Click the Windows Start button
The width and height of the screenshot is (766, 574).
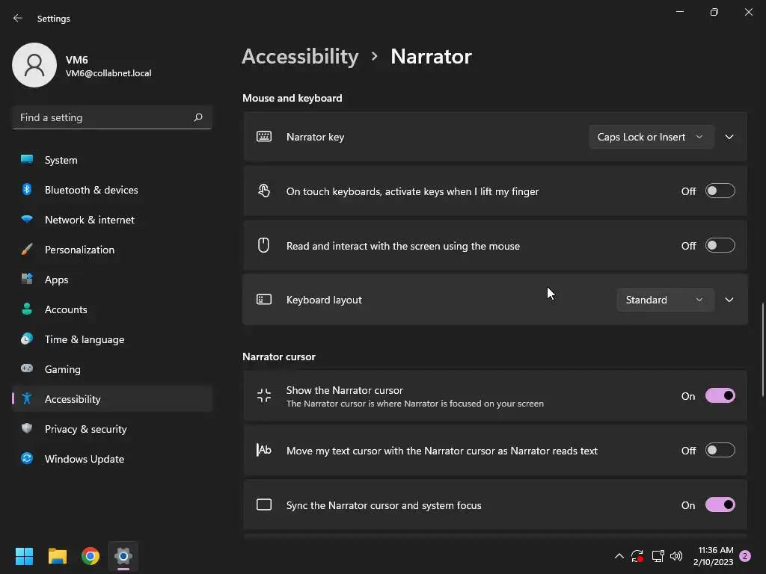25,556
